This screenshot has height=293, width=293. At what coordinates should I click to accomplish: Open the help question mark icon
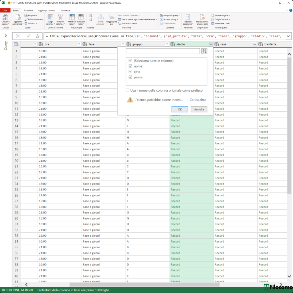[x=291, y=11]
